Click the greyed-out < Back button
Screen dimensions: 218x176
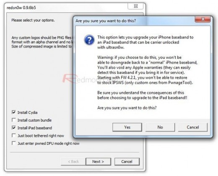pos(73,162)
